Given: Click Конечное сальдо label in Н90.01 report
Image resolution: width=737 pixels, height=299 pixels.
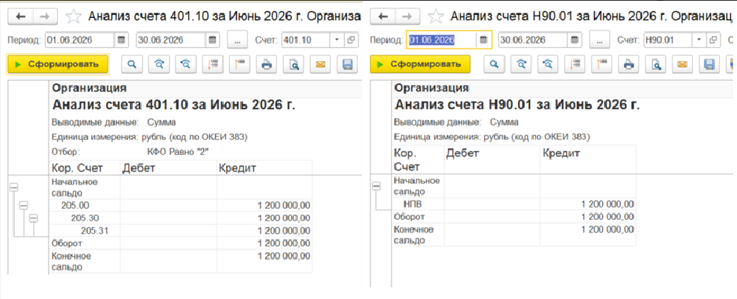Looking at the screenshot, I should point(413,234).
